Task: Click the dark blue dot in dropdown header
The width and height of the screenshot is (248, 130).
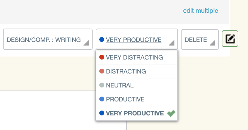Action: [x=102, y=39]
